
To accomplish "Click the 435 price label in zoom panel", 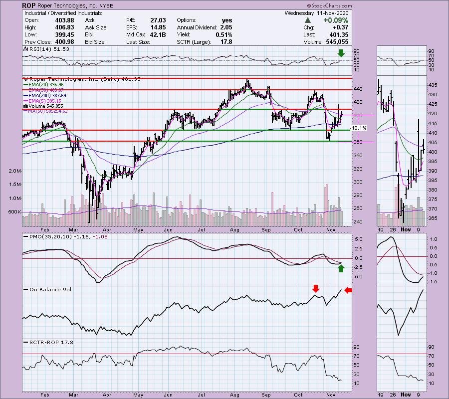I will [433, 85].
